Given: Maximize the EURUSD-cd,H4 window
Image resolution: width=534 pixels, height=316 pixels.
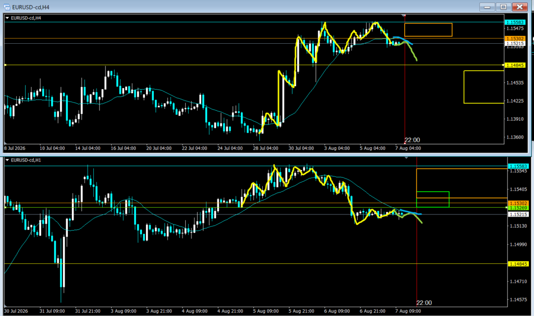Looking at the screenshot, I should pos(503,7).
